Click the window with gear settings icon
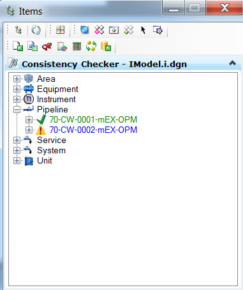The image size is (243, 290). 158,30
